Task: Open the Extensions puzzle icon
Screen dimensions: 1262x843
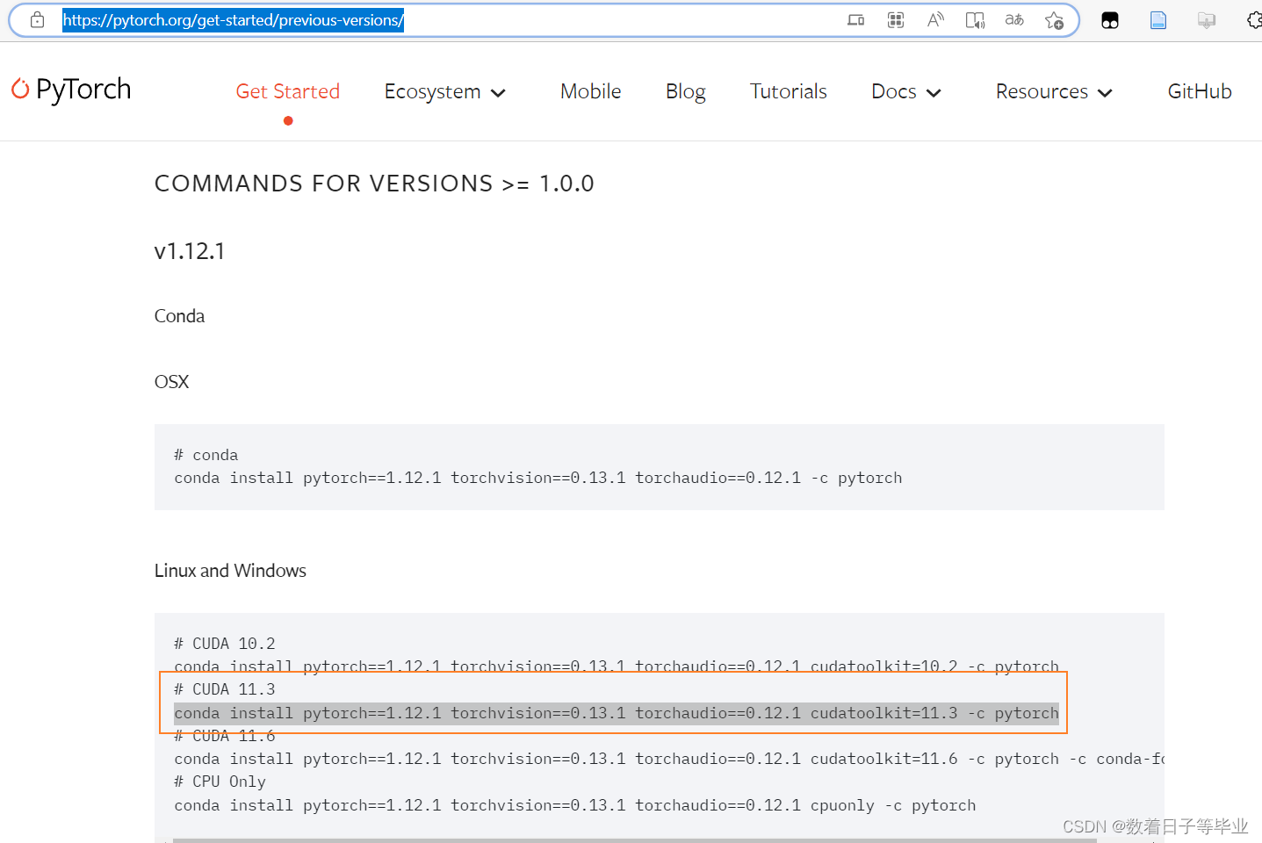Action: point(1254,20)
